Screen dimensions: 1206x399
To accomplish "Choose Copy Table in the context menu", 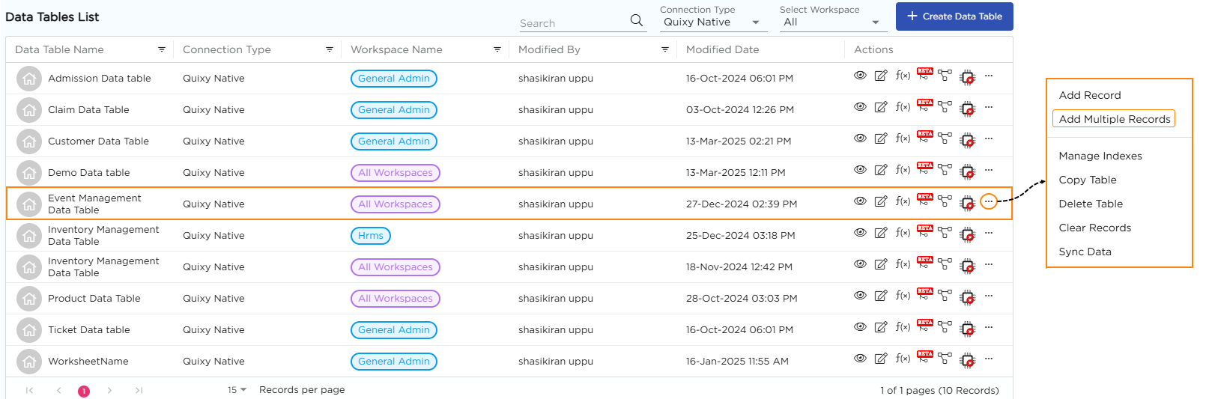I will [x=1087, y=180].
